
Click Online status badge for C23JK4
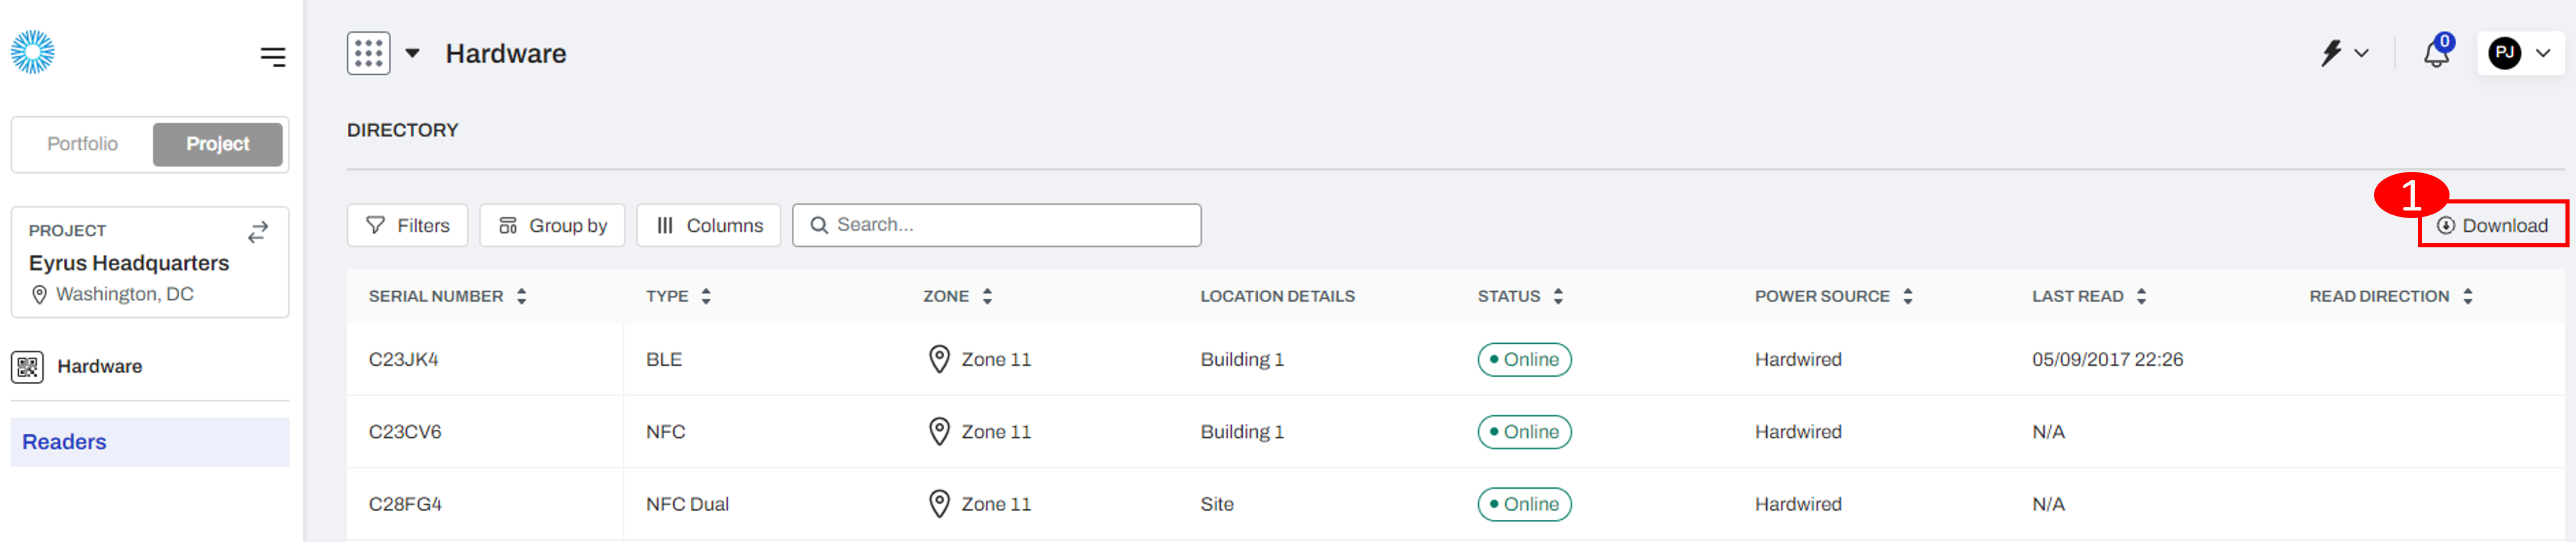[x=1524, y=360]
